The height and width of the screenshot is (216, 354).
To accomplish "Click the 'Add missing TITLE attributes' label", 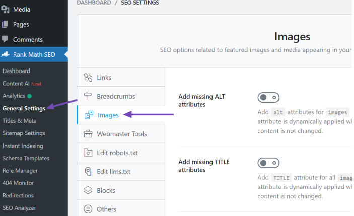I will click(204, 166).
